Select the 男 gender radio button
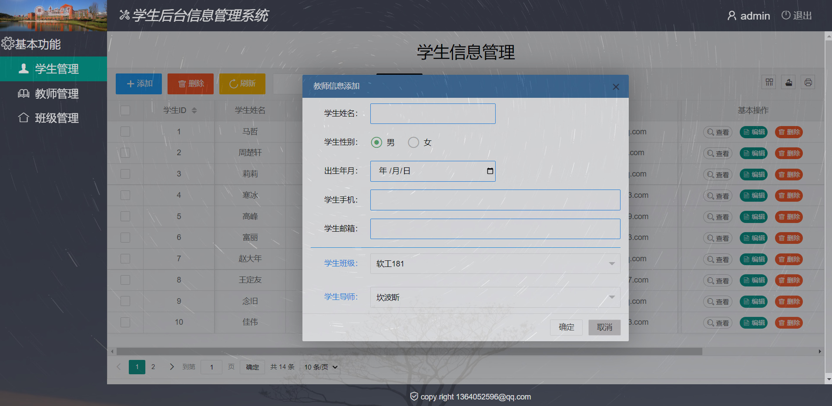 tap(376, 142)
